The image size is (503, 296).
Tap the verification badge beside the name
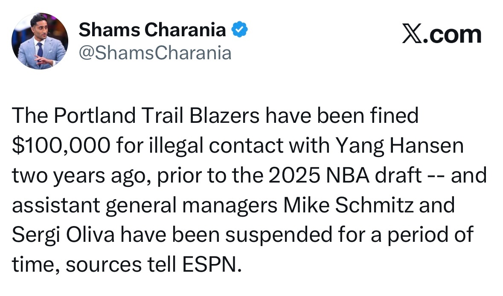[239, 29]
